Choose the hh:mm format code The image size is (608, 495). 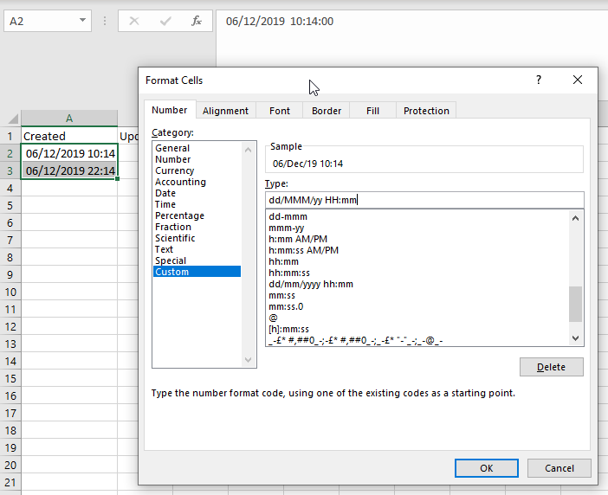(x=417, y=261)
